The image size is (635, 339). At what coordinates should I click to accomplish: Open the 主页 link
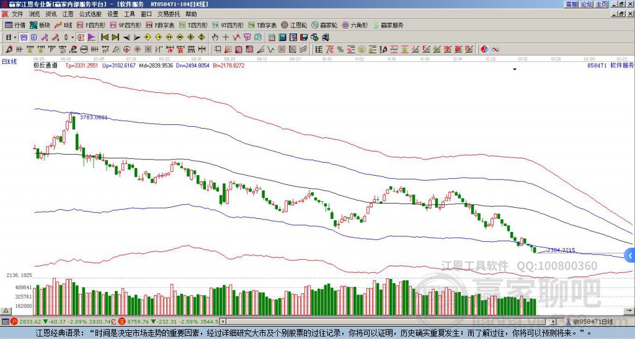click(602, 4)
